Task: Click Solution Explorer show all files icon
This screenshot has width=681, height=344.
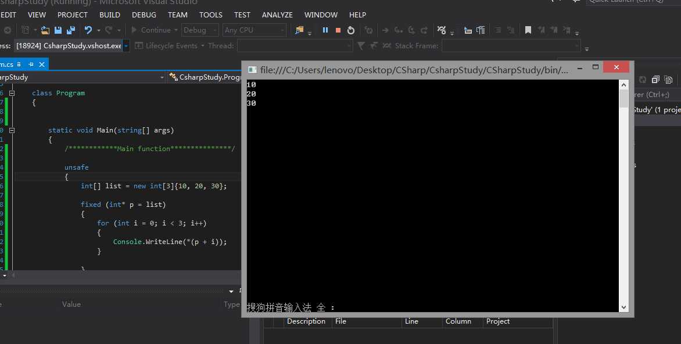Action: tap(668, 80)
